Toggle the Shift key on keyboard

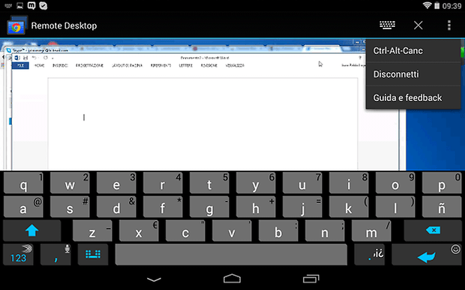coord(32,231)
